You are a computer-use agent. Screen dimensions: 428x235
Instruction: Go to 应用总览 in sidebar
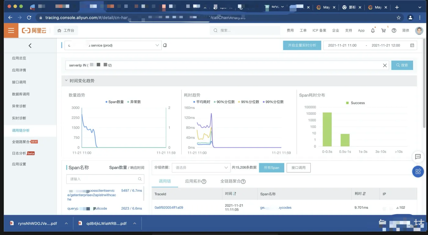[x=19, y=58]
